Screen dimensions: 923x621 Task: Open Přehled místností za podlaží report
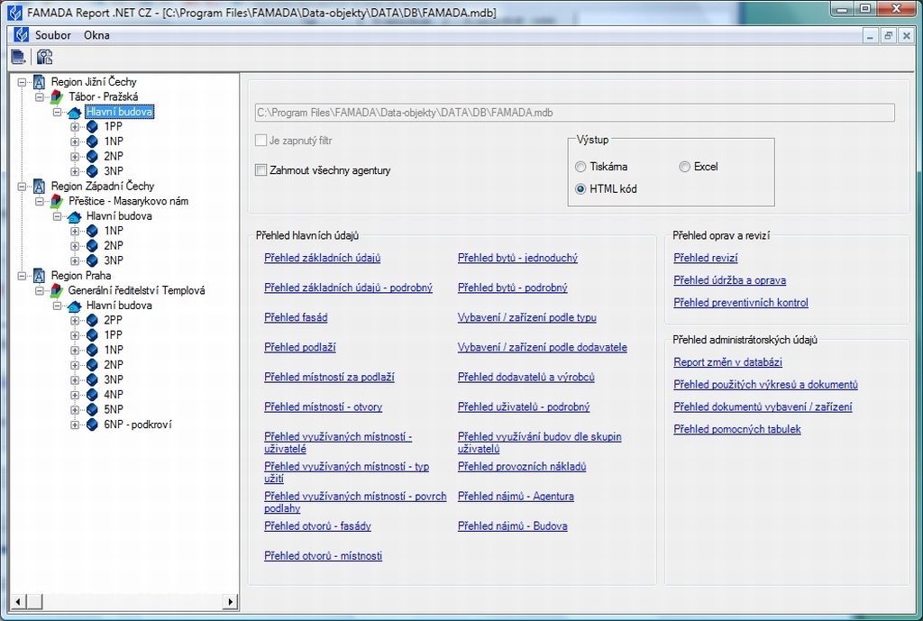tap(329, 377)
